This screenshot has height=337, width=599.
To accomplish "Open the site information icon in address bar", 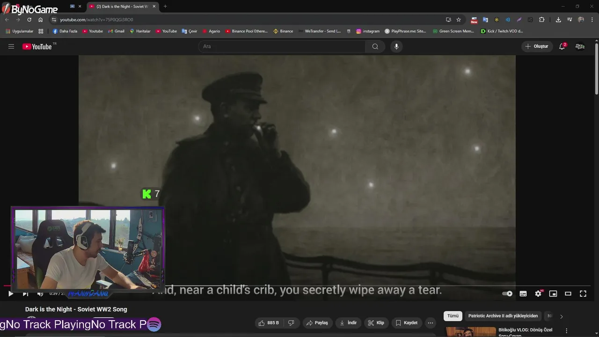I will click(x=54, y=20).
